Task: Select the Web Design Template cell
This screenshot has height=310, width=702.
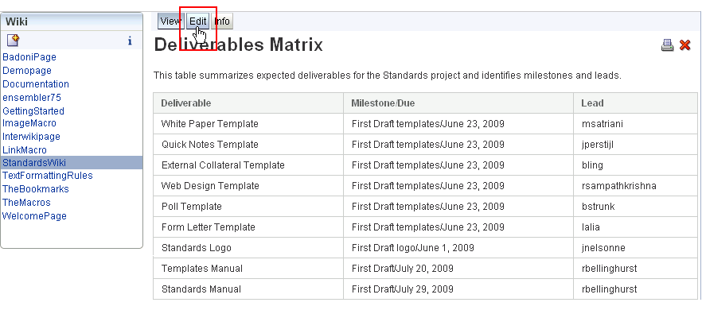Action: pos(248,186)
